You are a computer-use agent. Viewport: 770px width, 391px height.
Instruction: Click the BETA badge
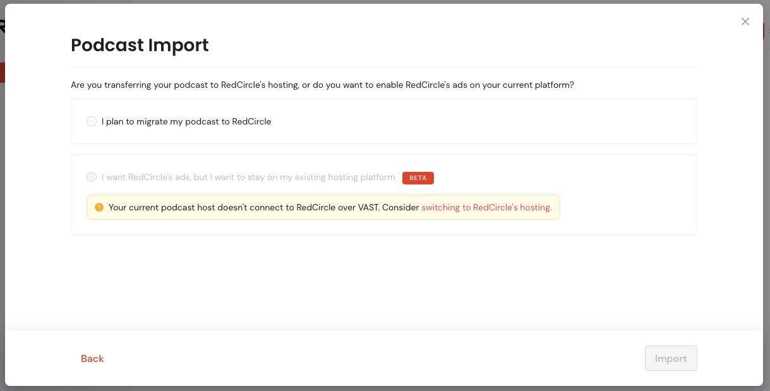(418, 177)
